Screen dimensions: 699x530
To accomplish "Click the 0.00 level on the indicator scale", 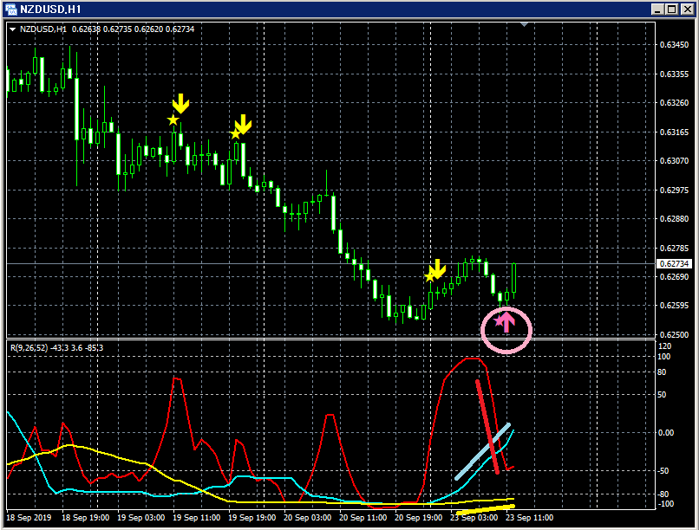I will tap(665, 432).
